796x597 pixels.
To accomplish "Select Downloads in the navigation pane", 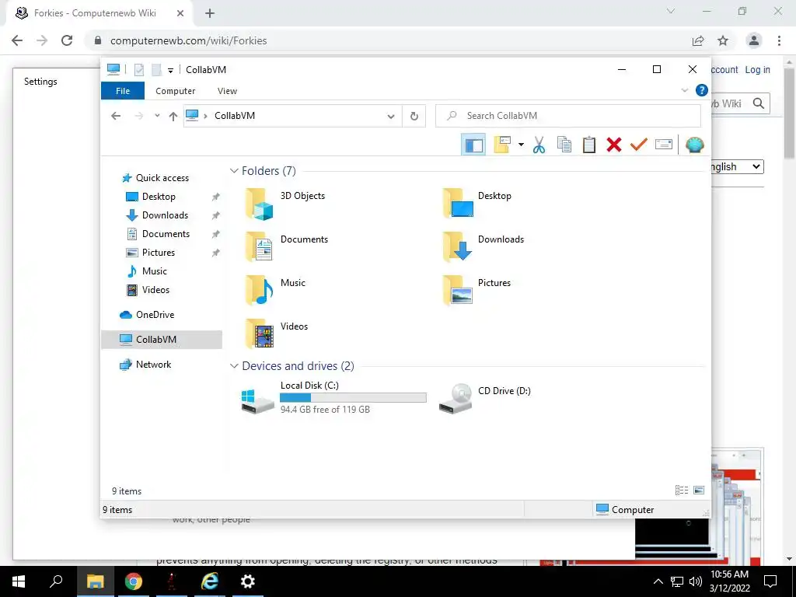I will tap(165, 215).
